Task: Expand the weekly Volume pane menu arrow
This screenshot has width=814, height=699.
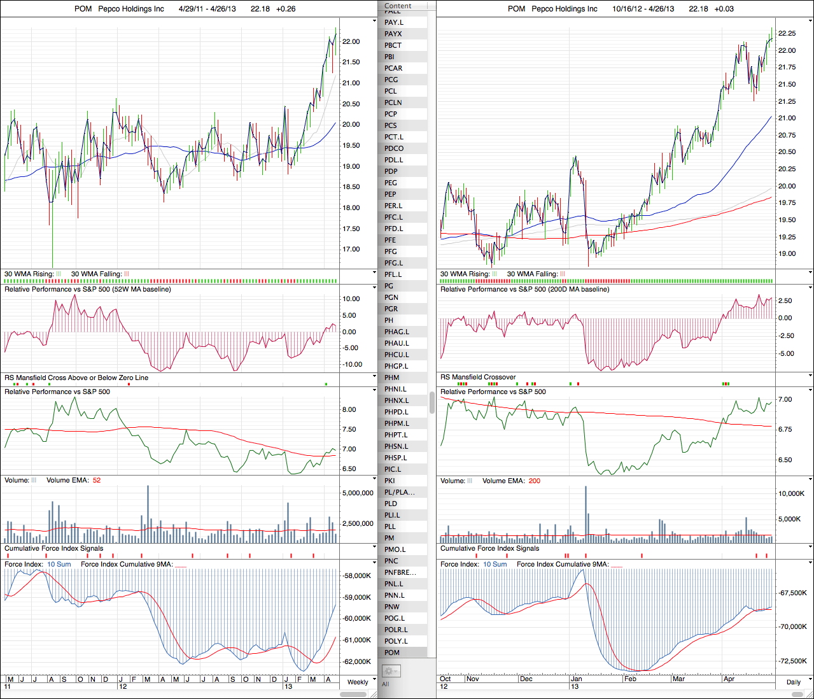Action: [374, 479]
